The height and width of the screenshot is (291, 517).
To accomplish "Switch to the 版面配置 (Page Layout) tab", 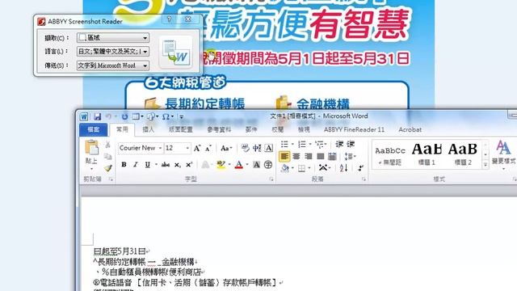I will 181,129.
